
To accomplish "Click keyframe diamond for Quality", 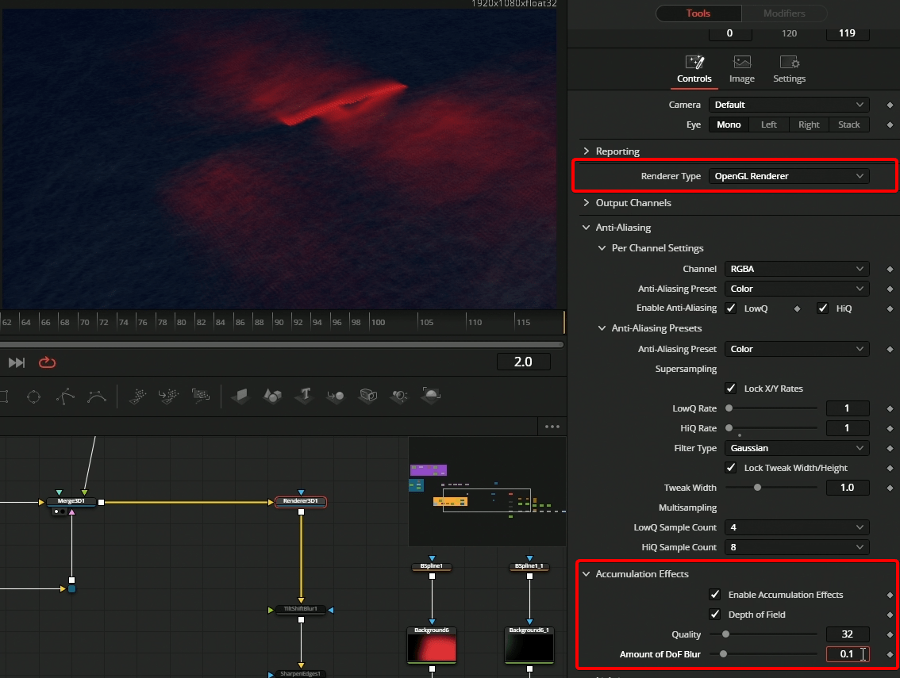I will pos(890,634).
